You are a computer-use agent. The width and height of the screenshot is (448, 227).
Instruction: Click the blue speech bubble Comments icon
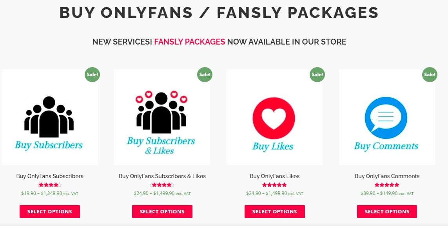tap(386, 118)
